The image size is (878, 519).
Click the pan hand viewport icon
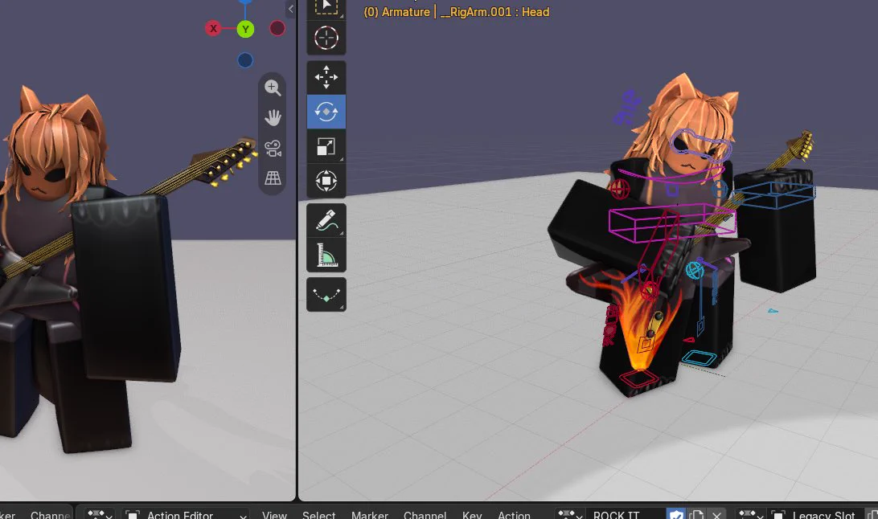pos(273,118)
